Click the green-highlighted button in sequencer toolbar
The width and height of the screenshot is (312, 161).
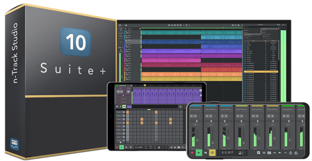124,106
